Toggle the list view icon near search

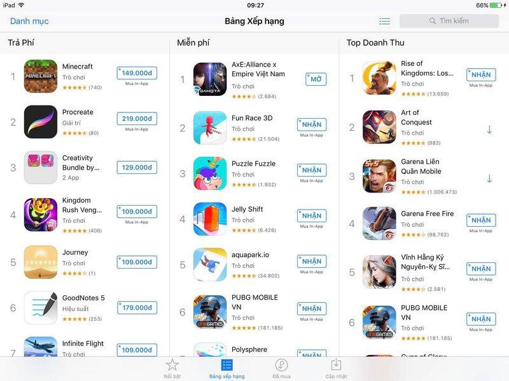(x=385, y=21)
